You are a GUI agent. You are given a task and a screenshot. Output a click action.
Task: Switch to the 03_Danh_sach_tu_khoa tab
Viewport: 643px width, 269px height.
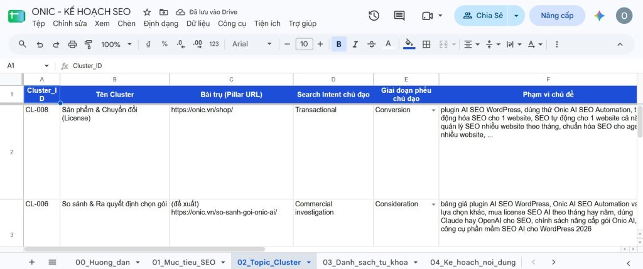pos(366,262)
